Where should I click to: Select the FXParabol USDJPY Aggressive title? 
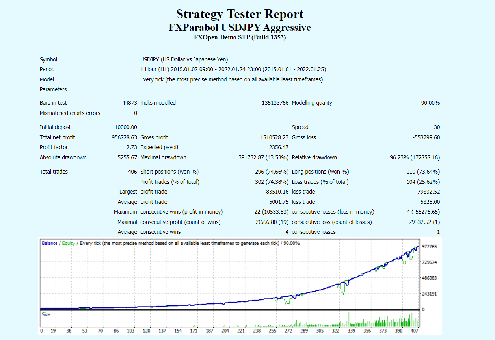(240, 28)
